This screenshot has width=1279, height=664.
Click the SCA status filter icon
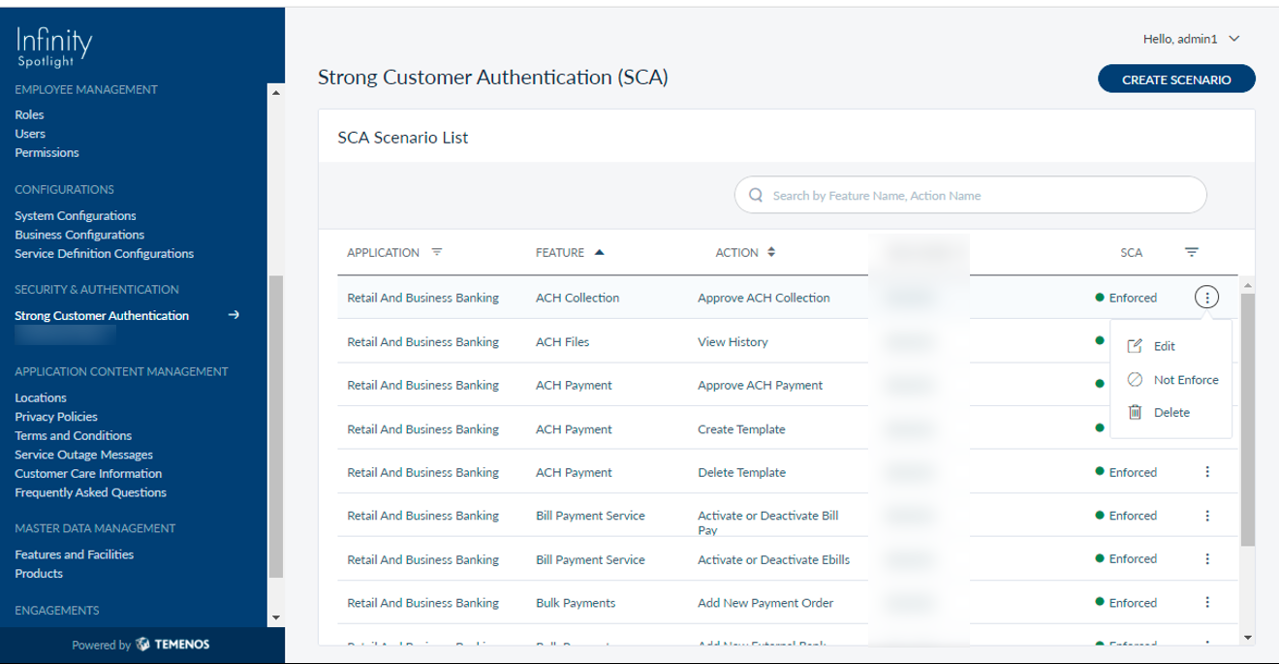click(1191, 252)
